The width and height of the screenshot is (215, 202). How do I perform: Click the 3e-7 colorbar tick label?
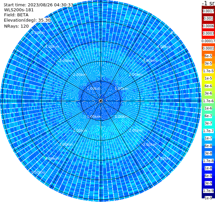coord(208,123)
